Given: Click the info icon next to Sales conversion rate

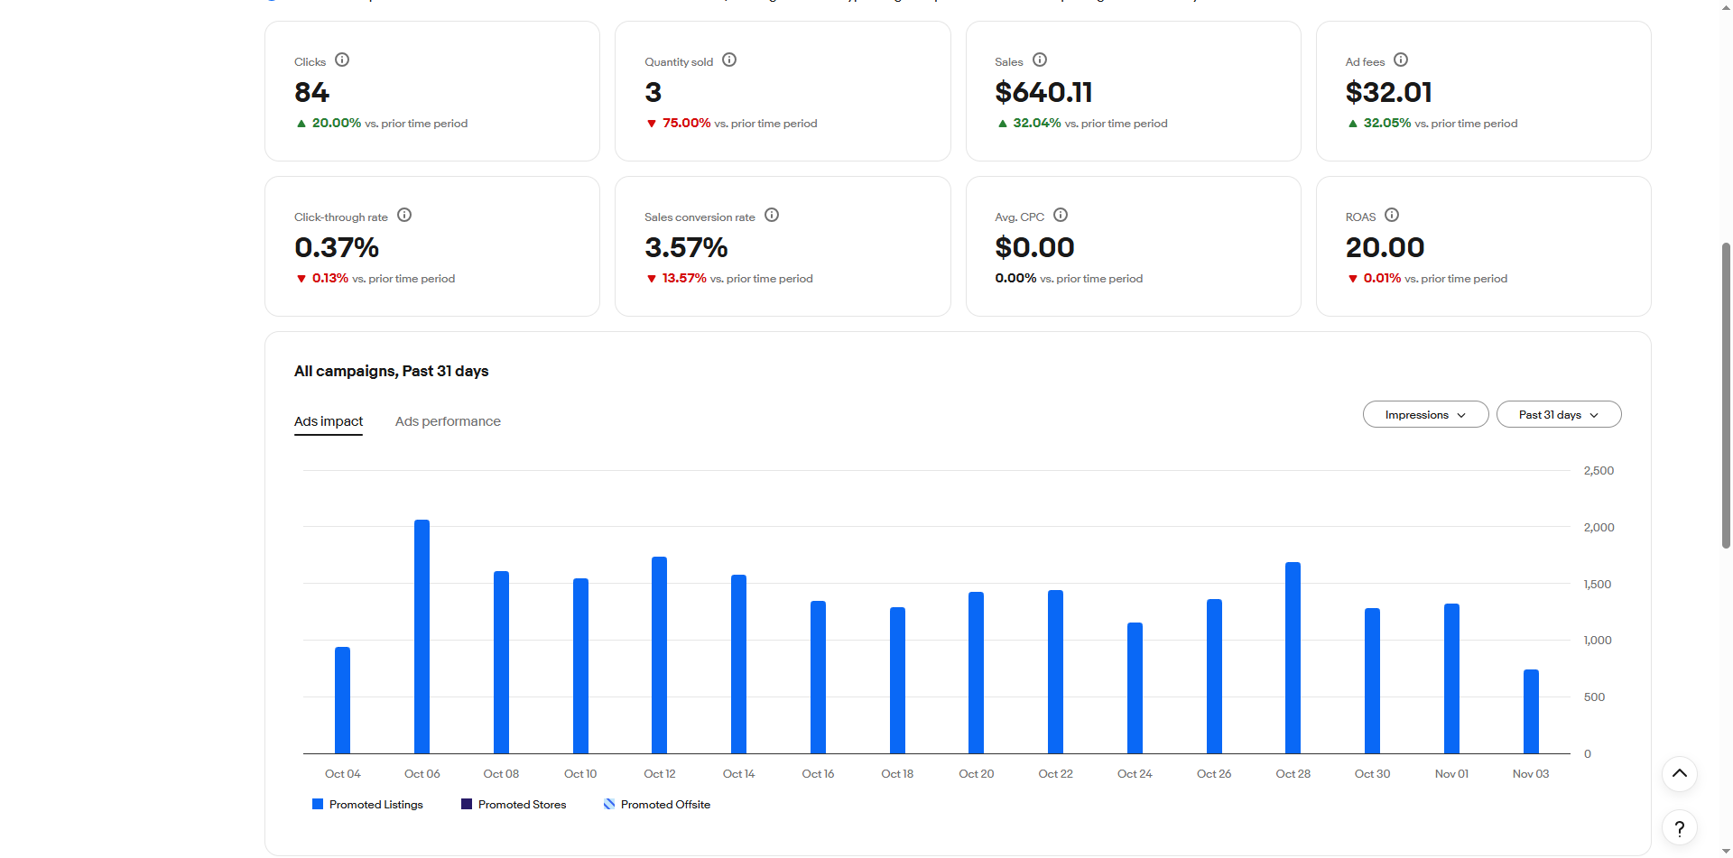Looking at the screenshot, I should tap(772, 216).
